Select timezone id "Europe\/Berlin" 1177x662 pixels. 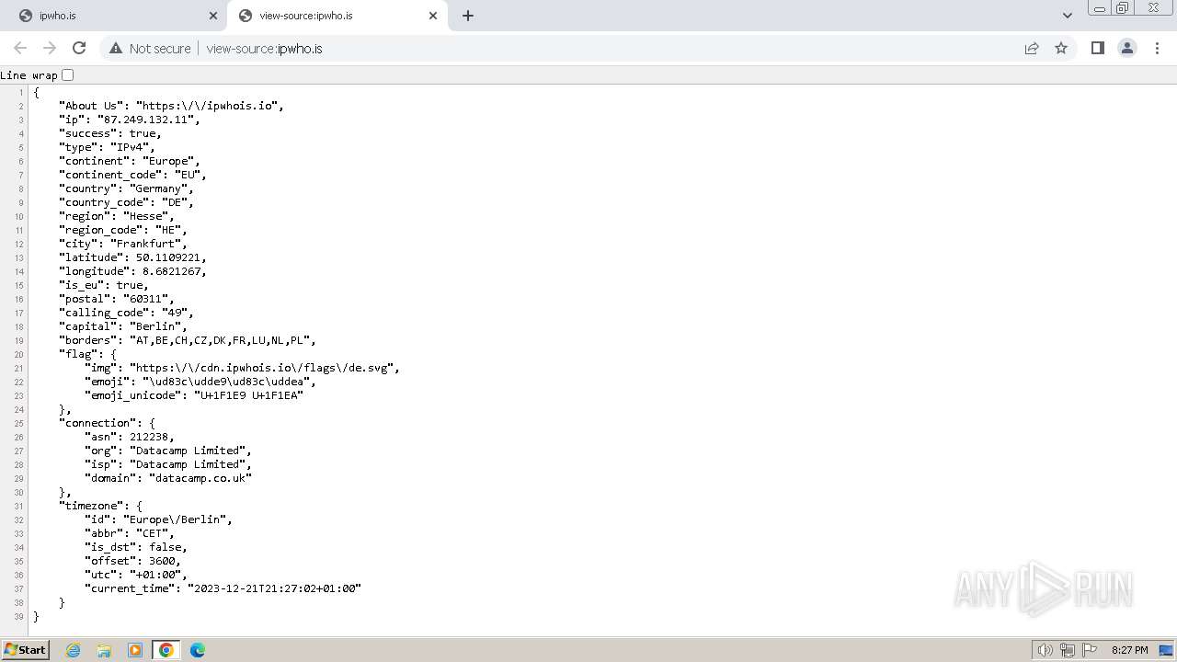click(x=174, y=519)
